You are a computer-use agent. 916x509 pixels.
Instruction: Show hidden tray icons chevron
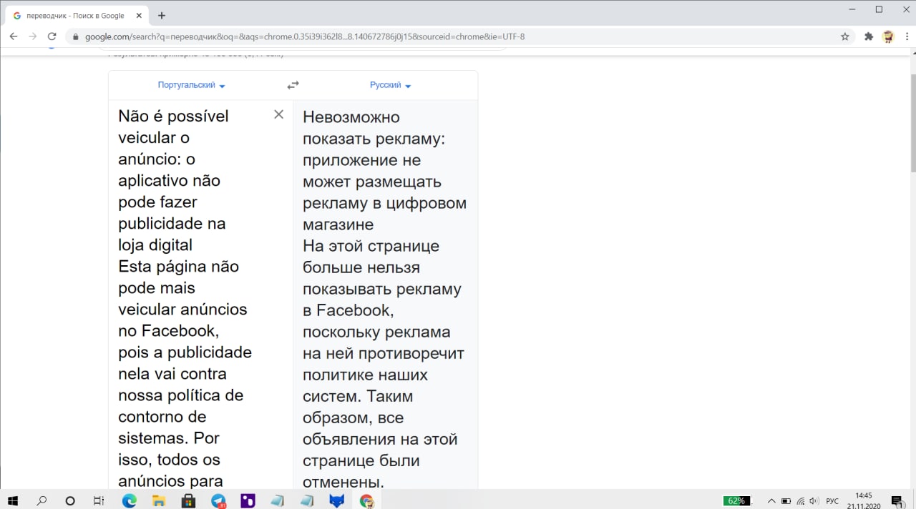pyautogui.click(x=771, y=501)
